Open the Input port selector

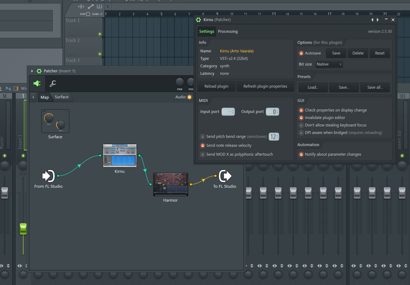[228, 112]
